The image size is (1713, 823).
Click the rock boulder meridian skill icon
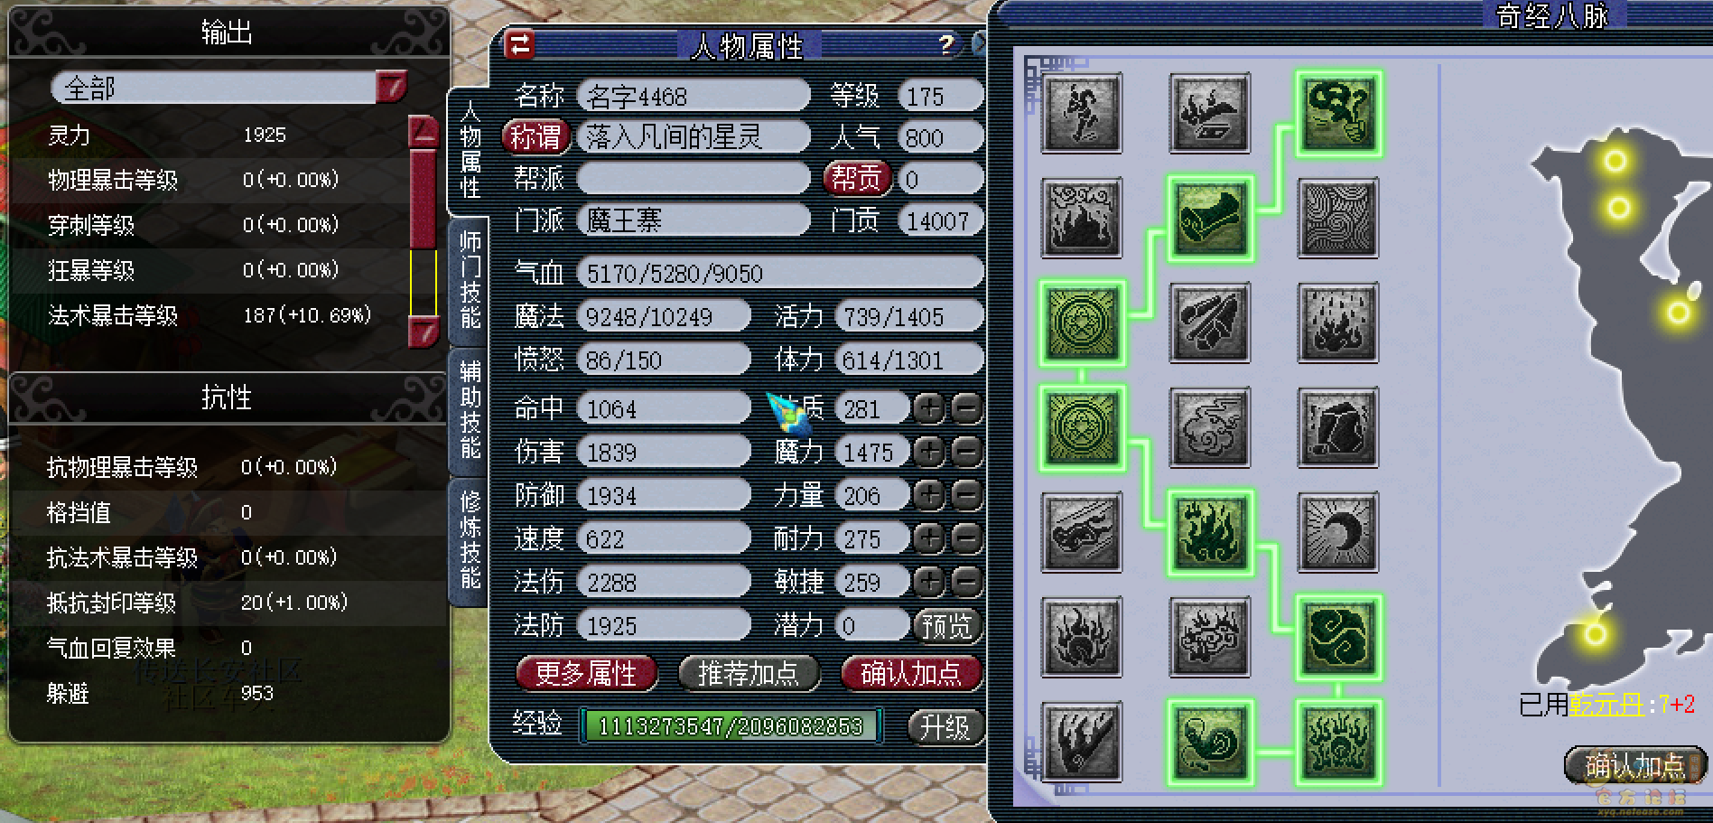point(1338,427)
